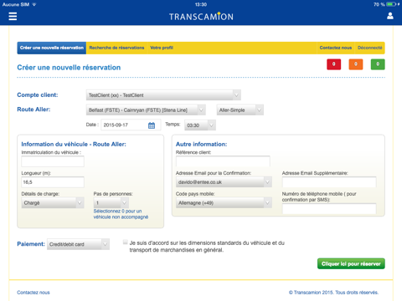Switch to Votre profil tab

(x=162, y=48)
